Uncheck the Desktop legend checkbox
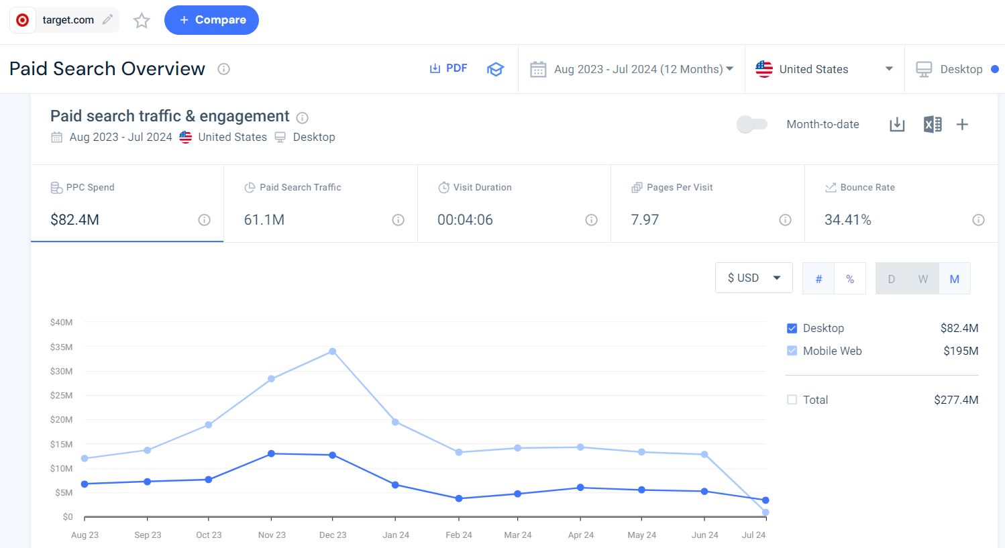1005x548 pixels. [x=792, y=328]
